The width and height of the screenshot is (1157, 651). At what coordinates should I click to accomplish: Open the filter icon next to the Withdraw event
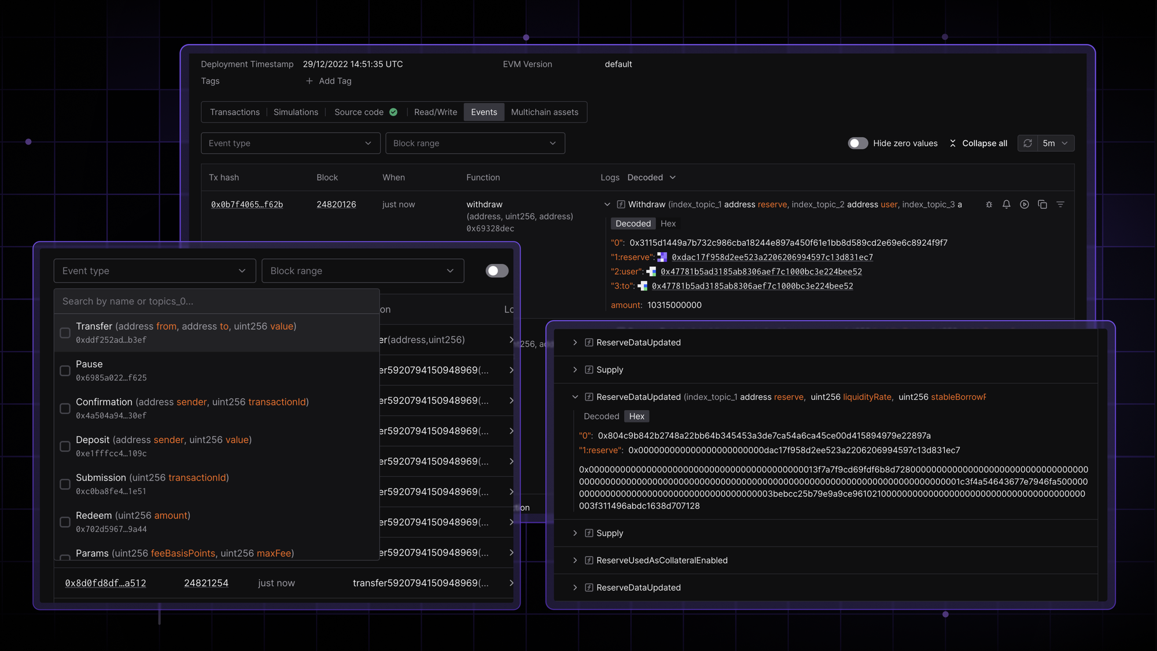click(x=1060, y=204)
